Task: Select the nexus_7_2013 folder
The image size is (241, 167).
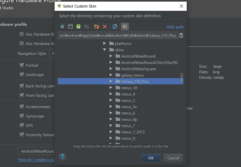Action: [133, 132]
